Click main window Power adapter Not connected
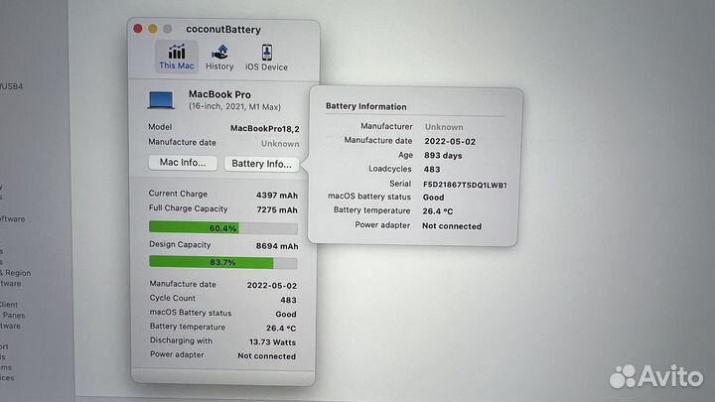The width and height of the screenshot is (715, 402). point(266,356)
